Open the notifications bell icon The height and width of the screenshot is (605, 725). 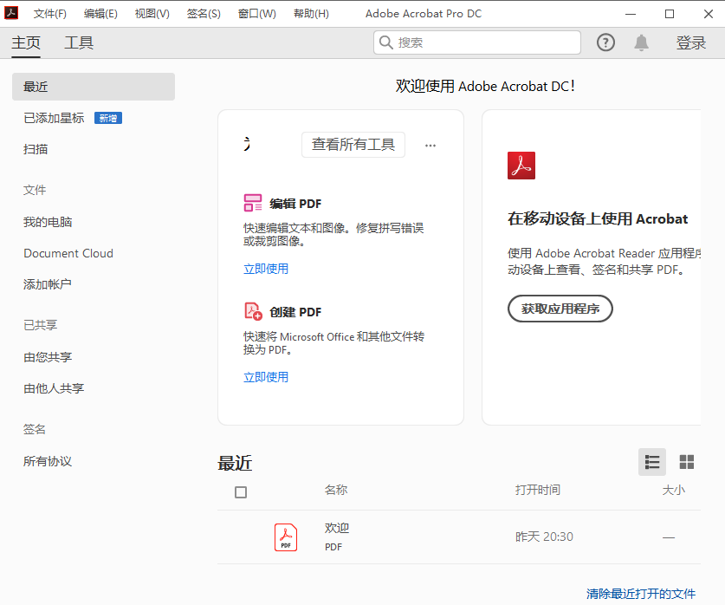point(641,42)
